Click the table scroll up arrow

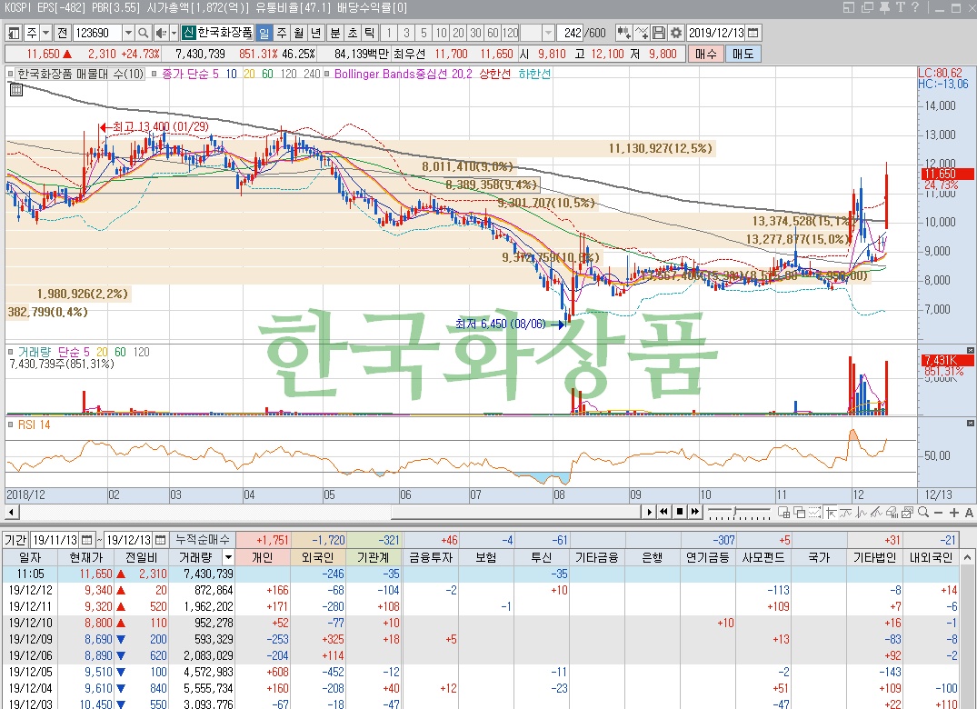click(x=968, y=557)
